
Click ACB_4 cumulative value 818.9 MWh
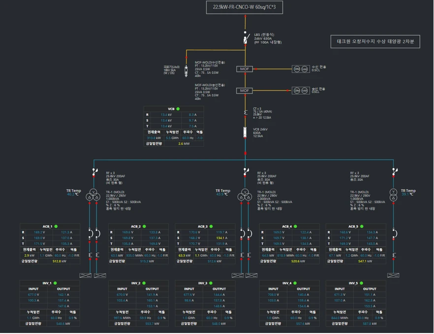[x=285, y=255]
